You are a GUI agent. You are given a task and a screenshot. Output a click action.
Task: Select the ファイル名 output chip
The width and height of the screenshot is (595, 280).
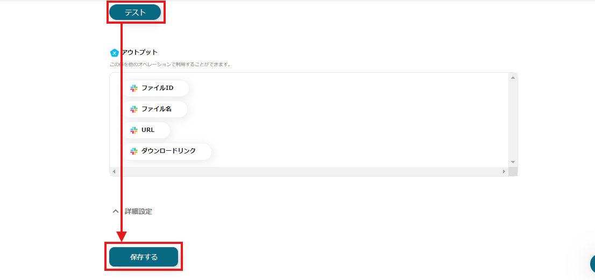point(154,109)
